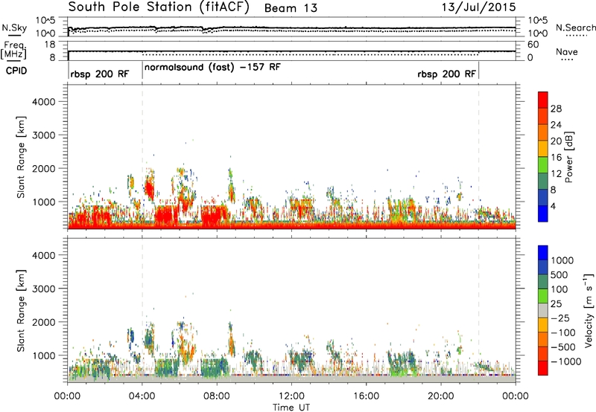
Task: Click the '18' tick on the frequency axis
Action: pyautogui.click(x=50, y=45)
